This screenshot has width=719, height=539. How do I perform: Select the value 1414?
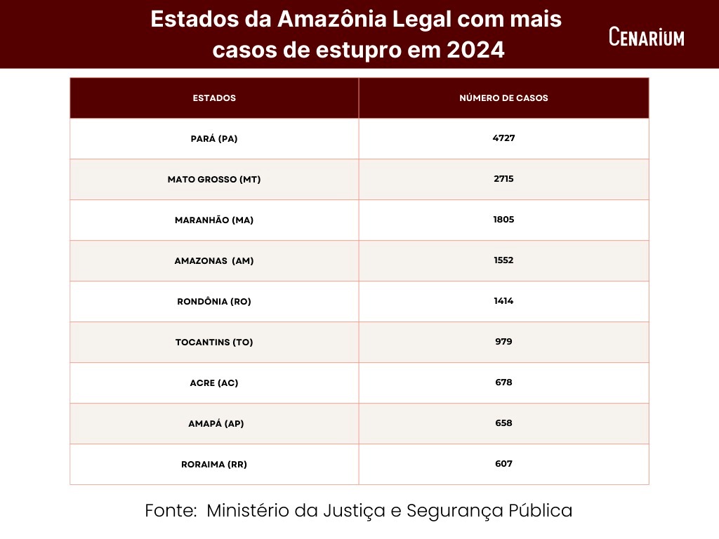click(x=503, y=301)
